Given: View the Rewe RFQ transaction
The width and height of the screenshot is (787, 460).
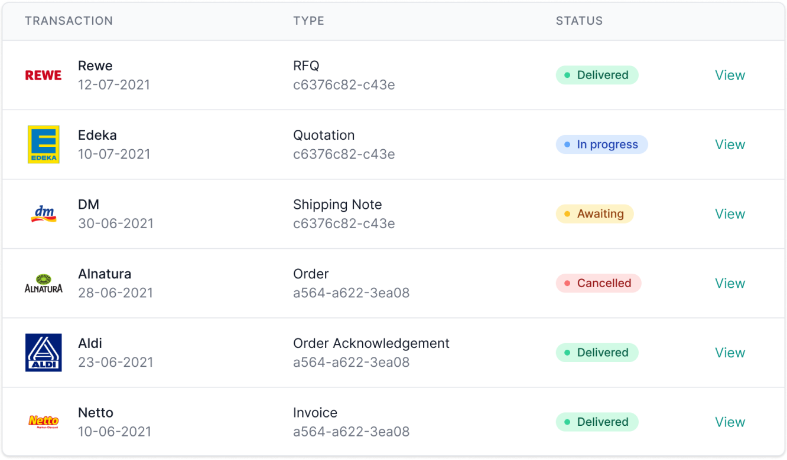Looking at the screenshot, I should pos(730,75).
